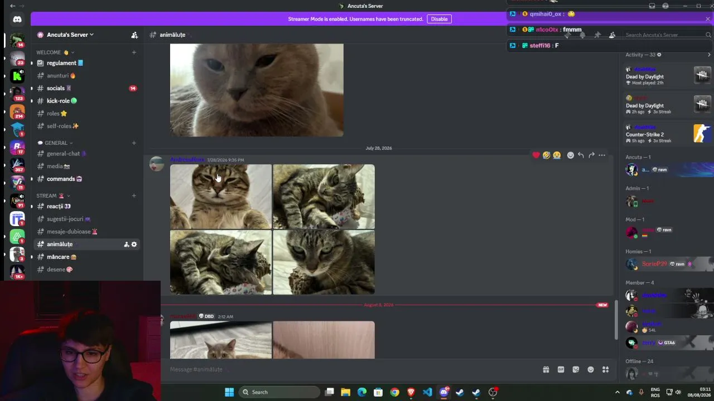Open the commands channel
This screenshot has height=401, width=714.
[x=88, y=179]
